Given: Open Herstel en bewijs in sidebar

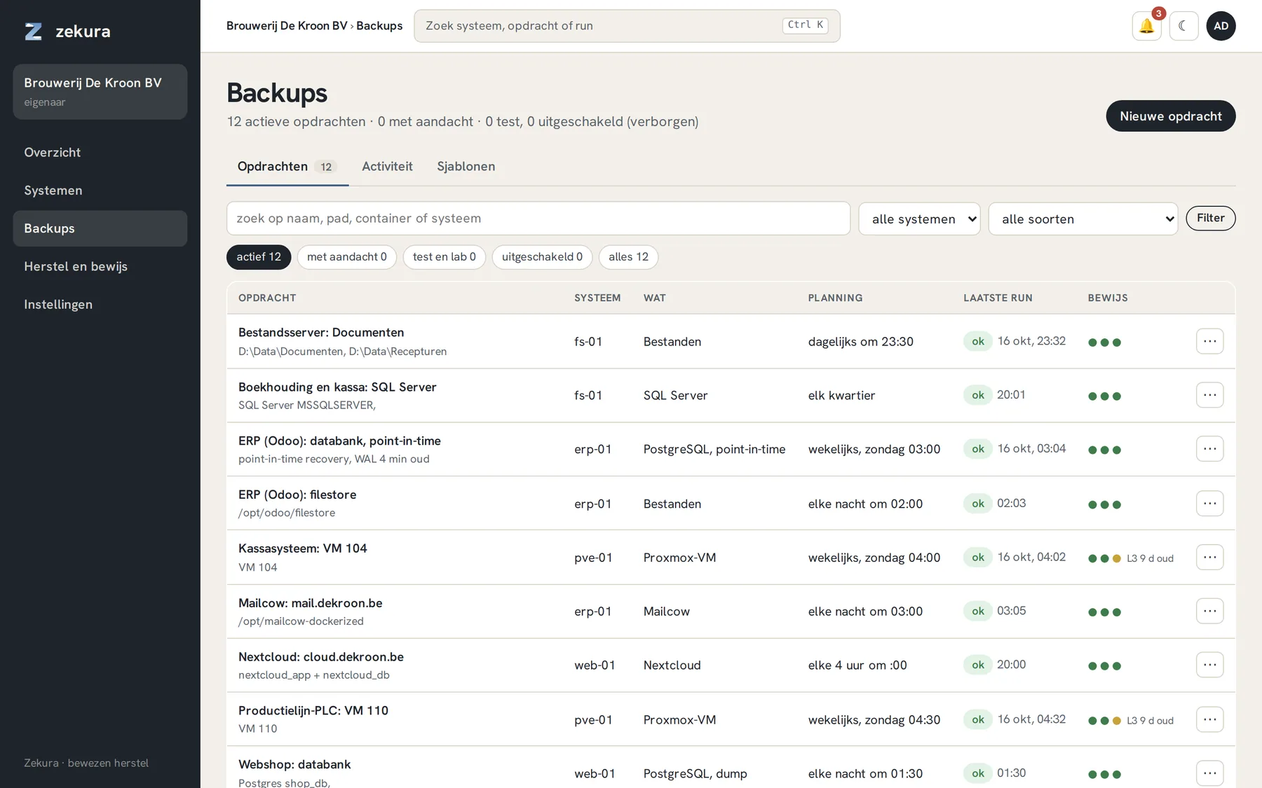Looking at the screenshot, I should (100, 266).
